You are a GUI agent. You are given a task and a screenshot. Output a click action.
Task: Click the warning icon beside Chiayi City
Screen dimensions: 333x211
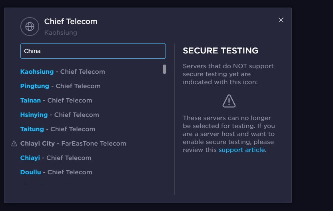(x=14, y=144)
